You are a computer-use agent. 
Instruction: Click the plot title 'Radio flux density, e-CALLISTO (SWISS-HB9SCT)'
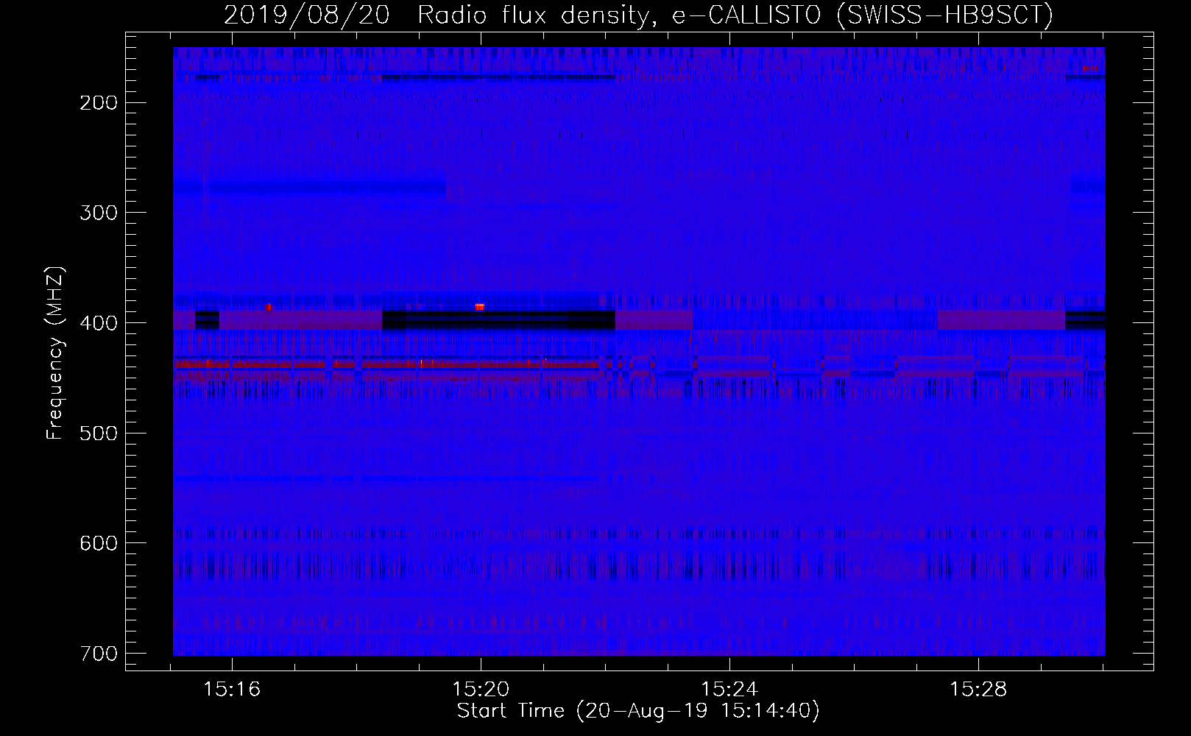coord(735,15)
